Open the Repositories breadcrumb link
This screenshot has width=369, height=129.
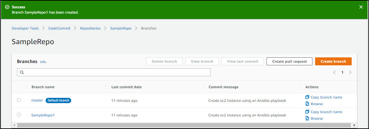91,28
